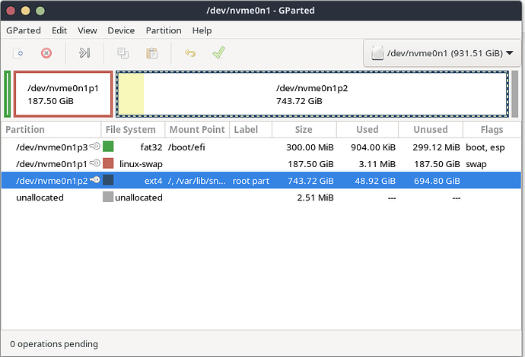Click the File System column header

tap(133, 130)
